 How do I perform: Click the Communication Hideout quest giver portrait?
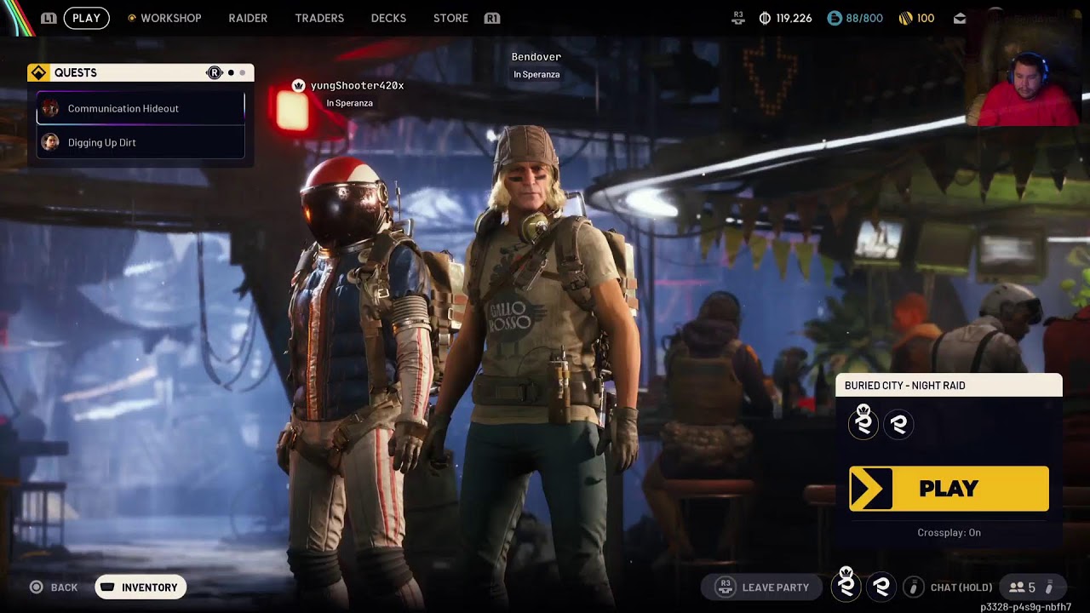50,108
